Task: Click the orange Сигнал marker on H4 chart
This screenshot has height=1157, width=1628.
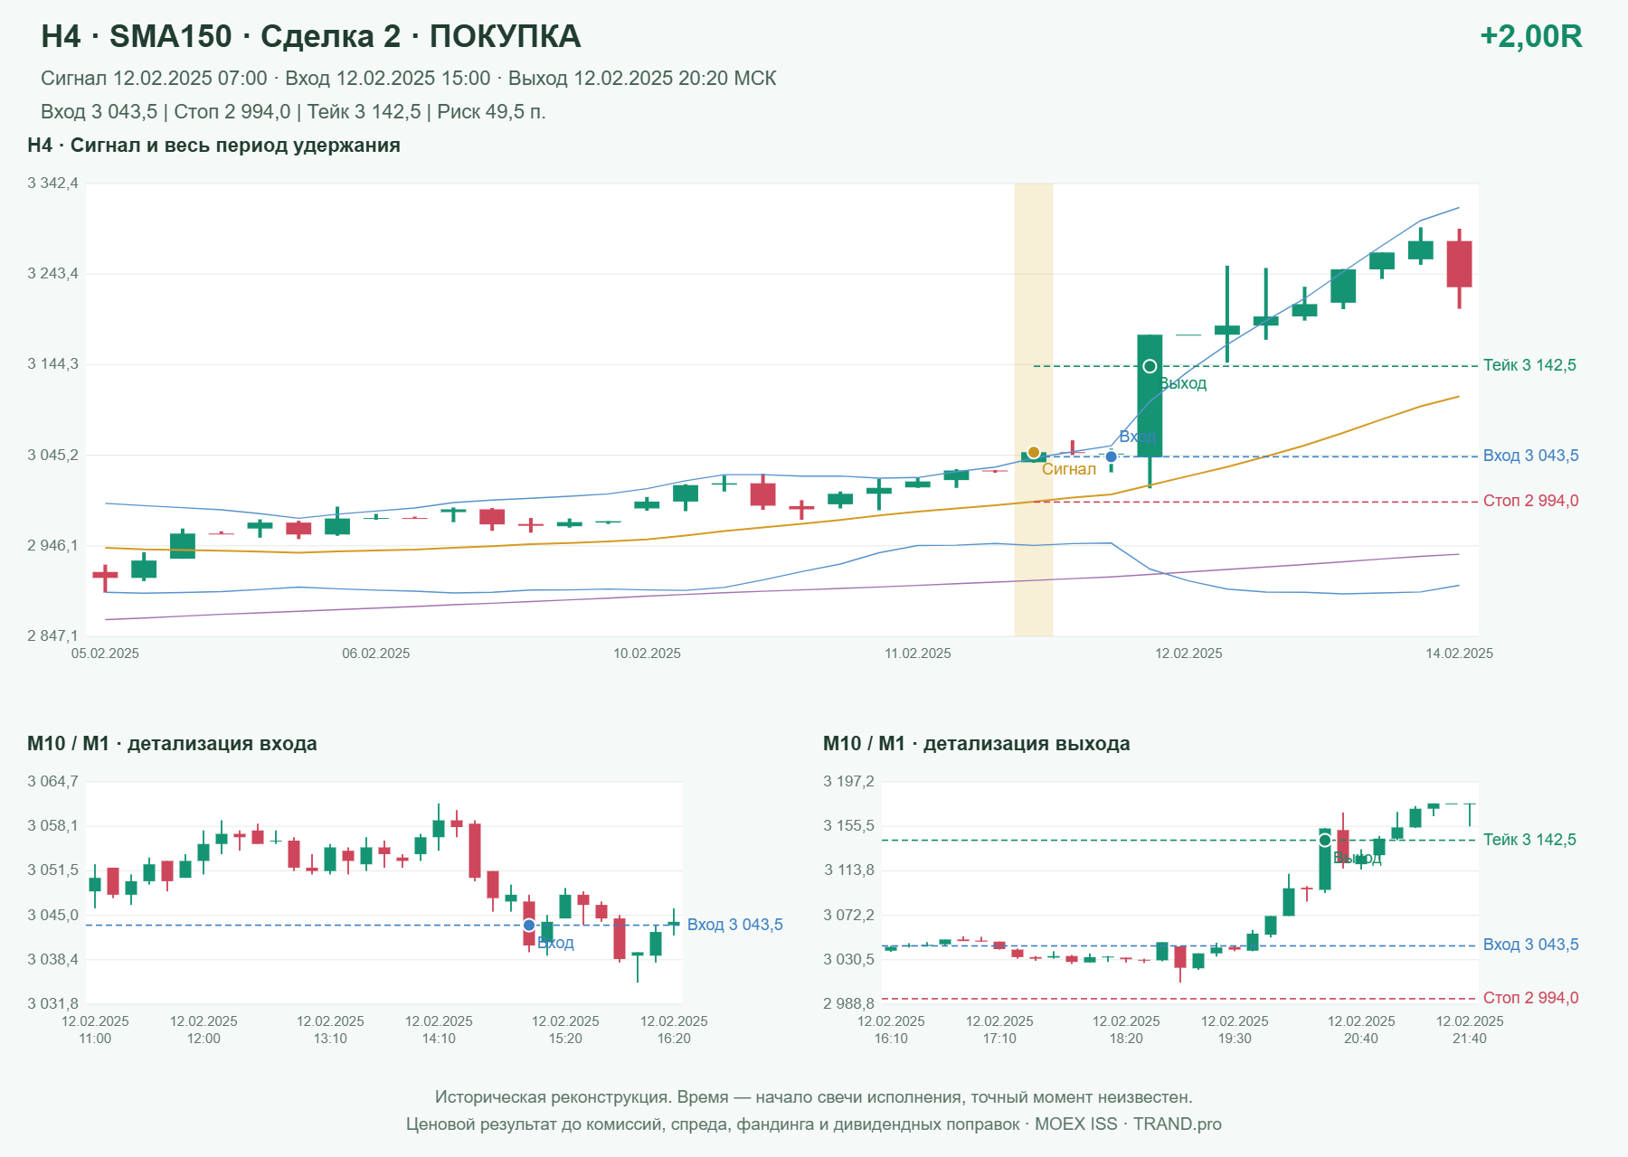Action: tap(1034, 452)
